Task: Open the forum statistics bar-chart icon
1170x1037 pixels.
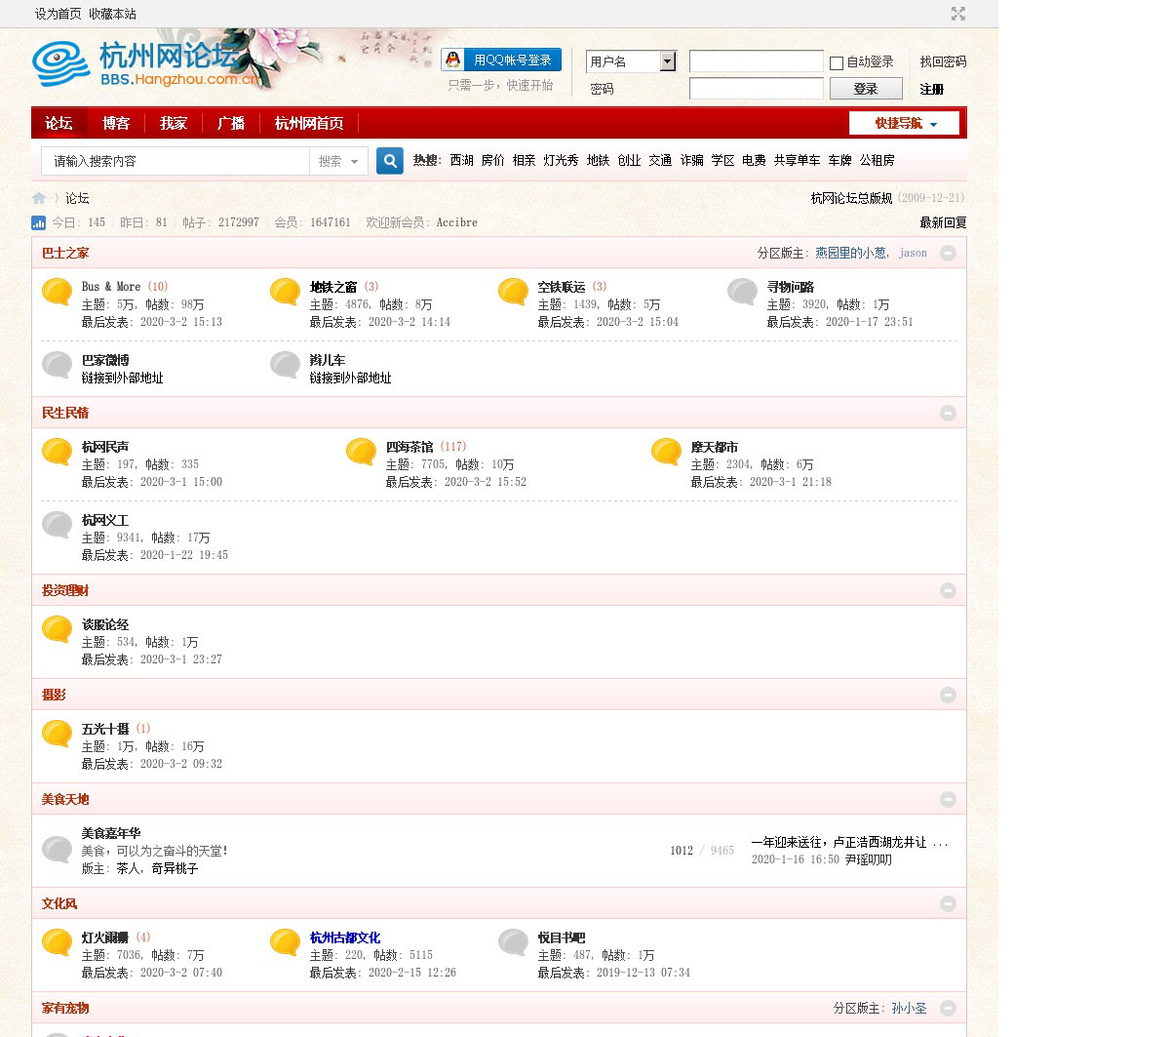Action: coord(39,222)
